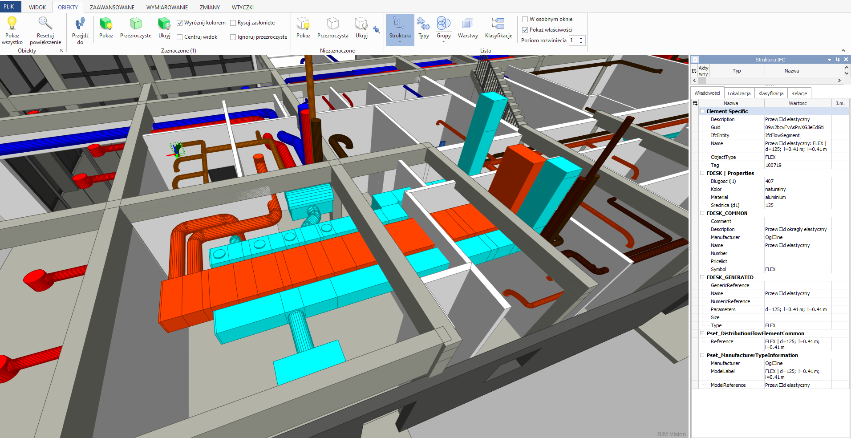Open the Typy list icon
The image size is (851, 438).
click(x=423, y=24)
